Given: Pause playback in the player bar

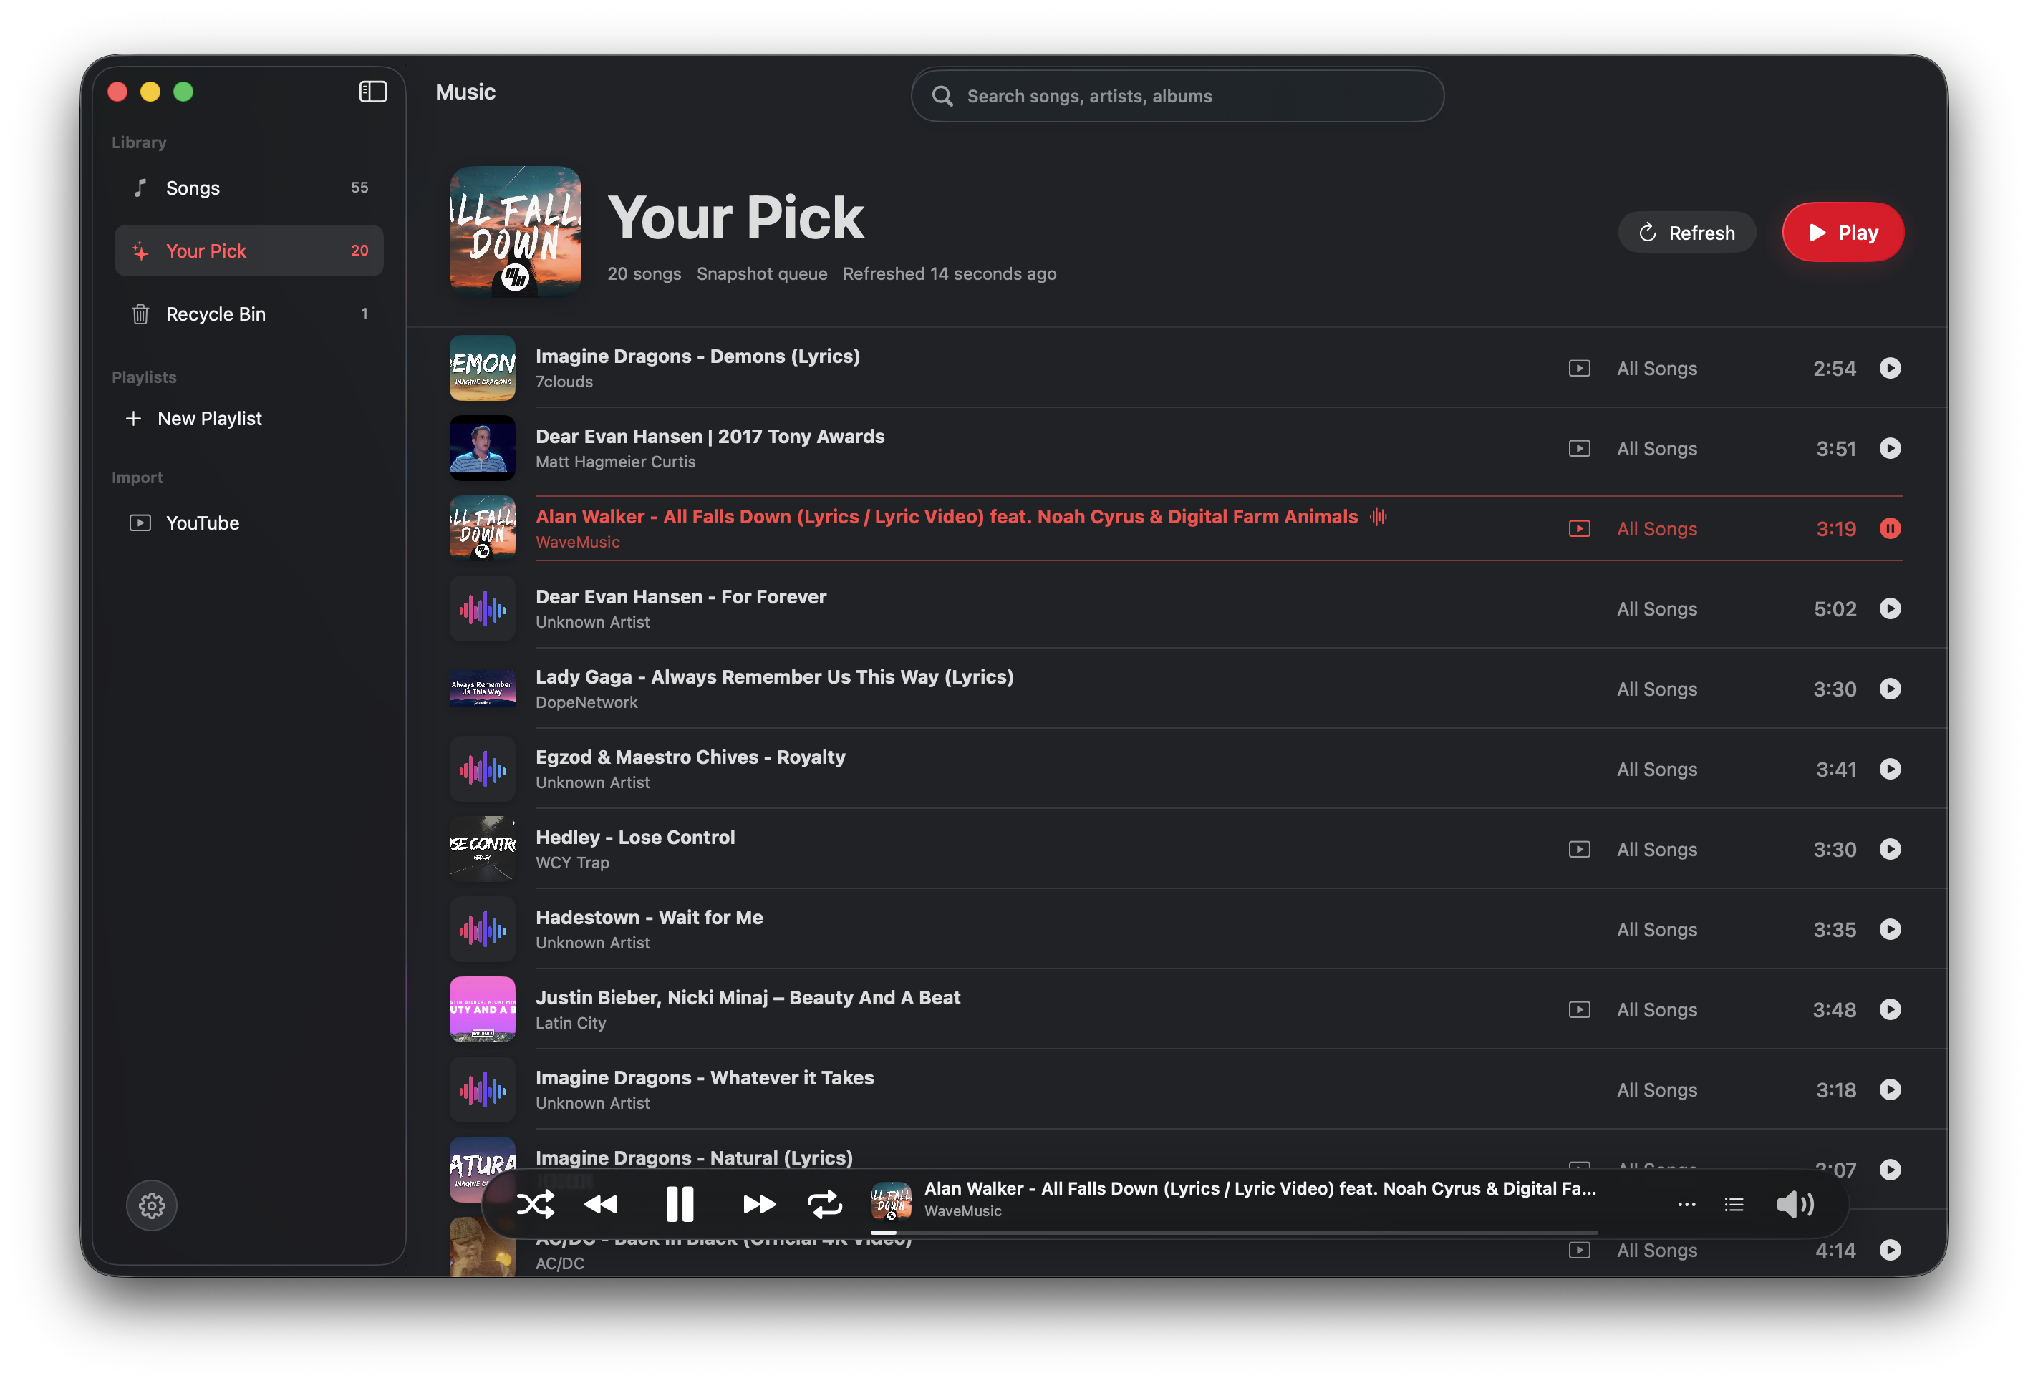Looking at the screenshot, I should 679,1205.
